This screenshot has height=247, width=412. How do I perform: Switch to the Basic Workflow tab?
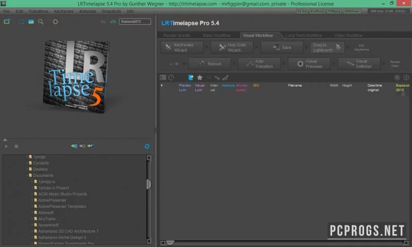[x=216, y=36]
